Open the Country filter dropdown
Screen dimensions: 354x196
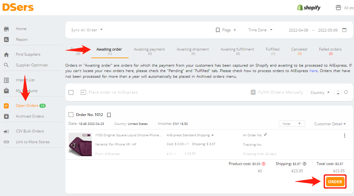(x=320, y=92)
